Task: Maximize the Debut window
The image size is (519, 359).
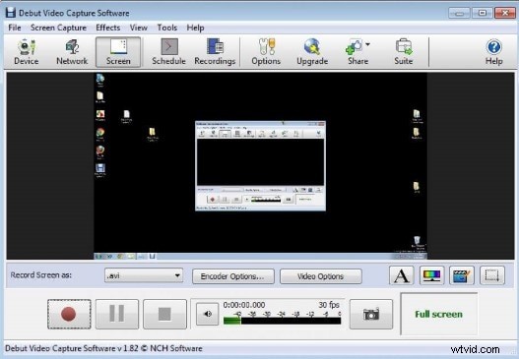Action: (482, 13)
